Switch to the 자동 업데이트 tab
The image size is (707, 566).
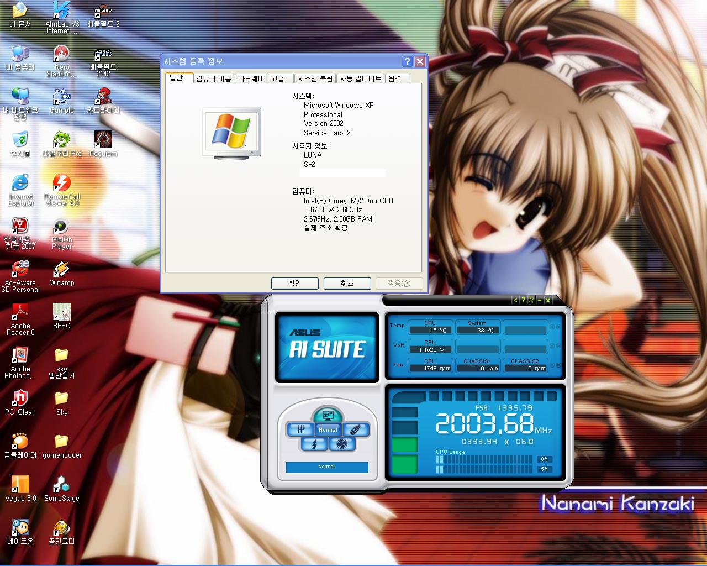pyautogui.click(x=361, y=79)
